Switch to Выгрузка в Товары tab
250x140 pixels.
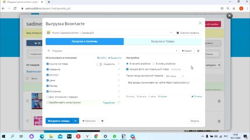click(x=162, y=42)
